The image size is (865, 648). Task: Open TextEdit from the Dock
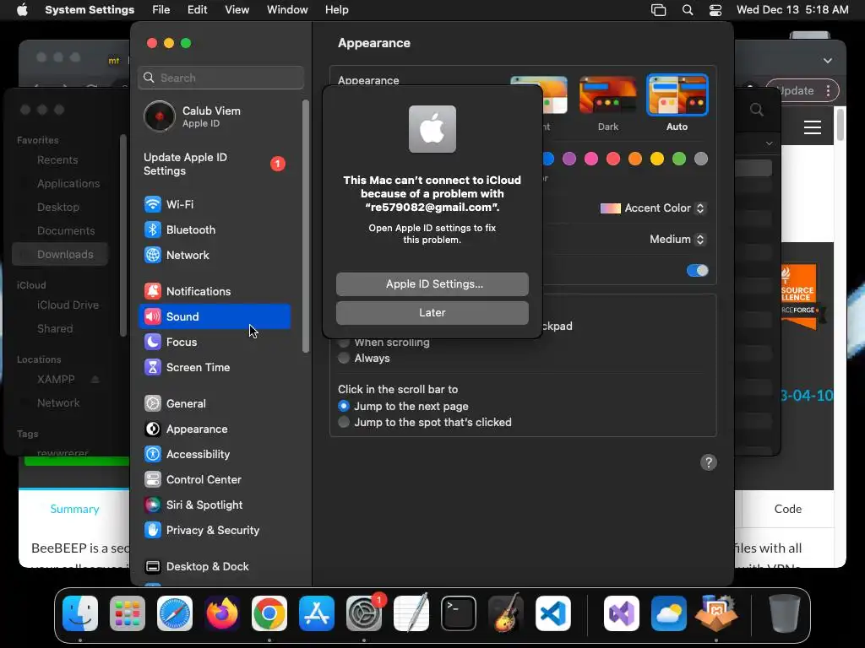point(411,613)
